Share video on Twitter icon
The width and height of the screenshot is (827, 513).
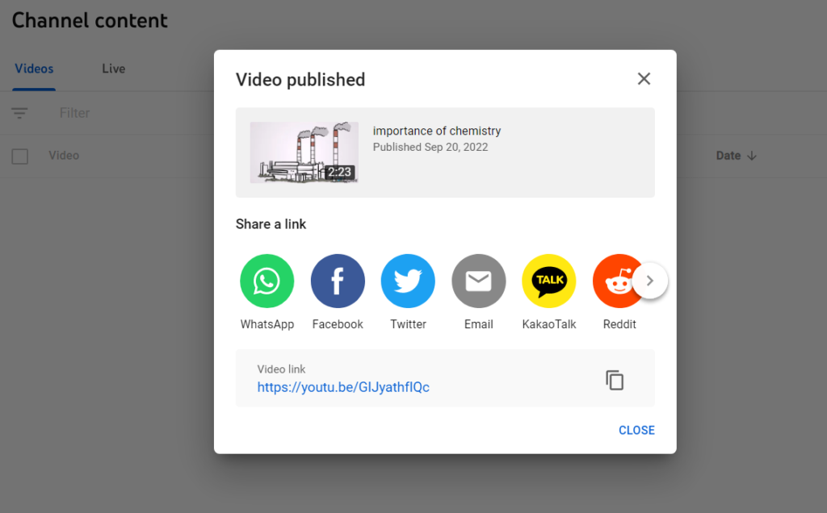click(408, 281)
